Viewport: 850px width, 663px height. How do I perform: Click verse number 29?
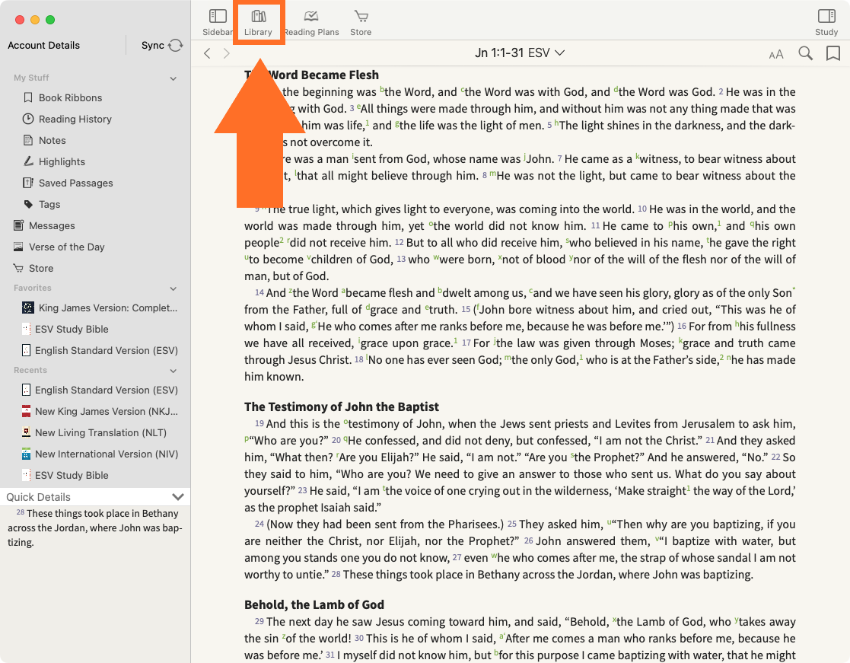(x=259, y=621)
